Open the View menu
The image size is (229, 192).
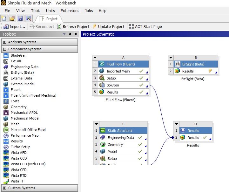click(20, 11)
